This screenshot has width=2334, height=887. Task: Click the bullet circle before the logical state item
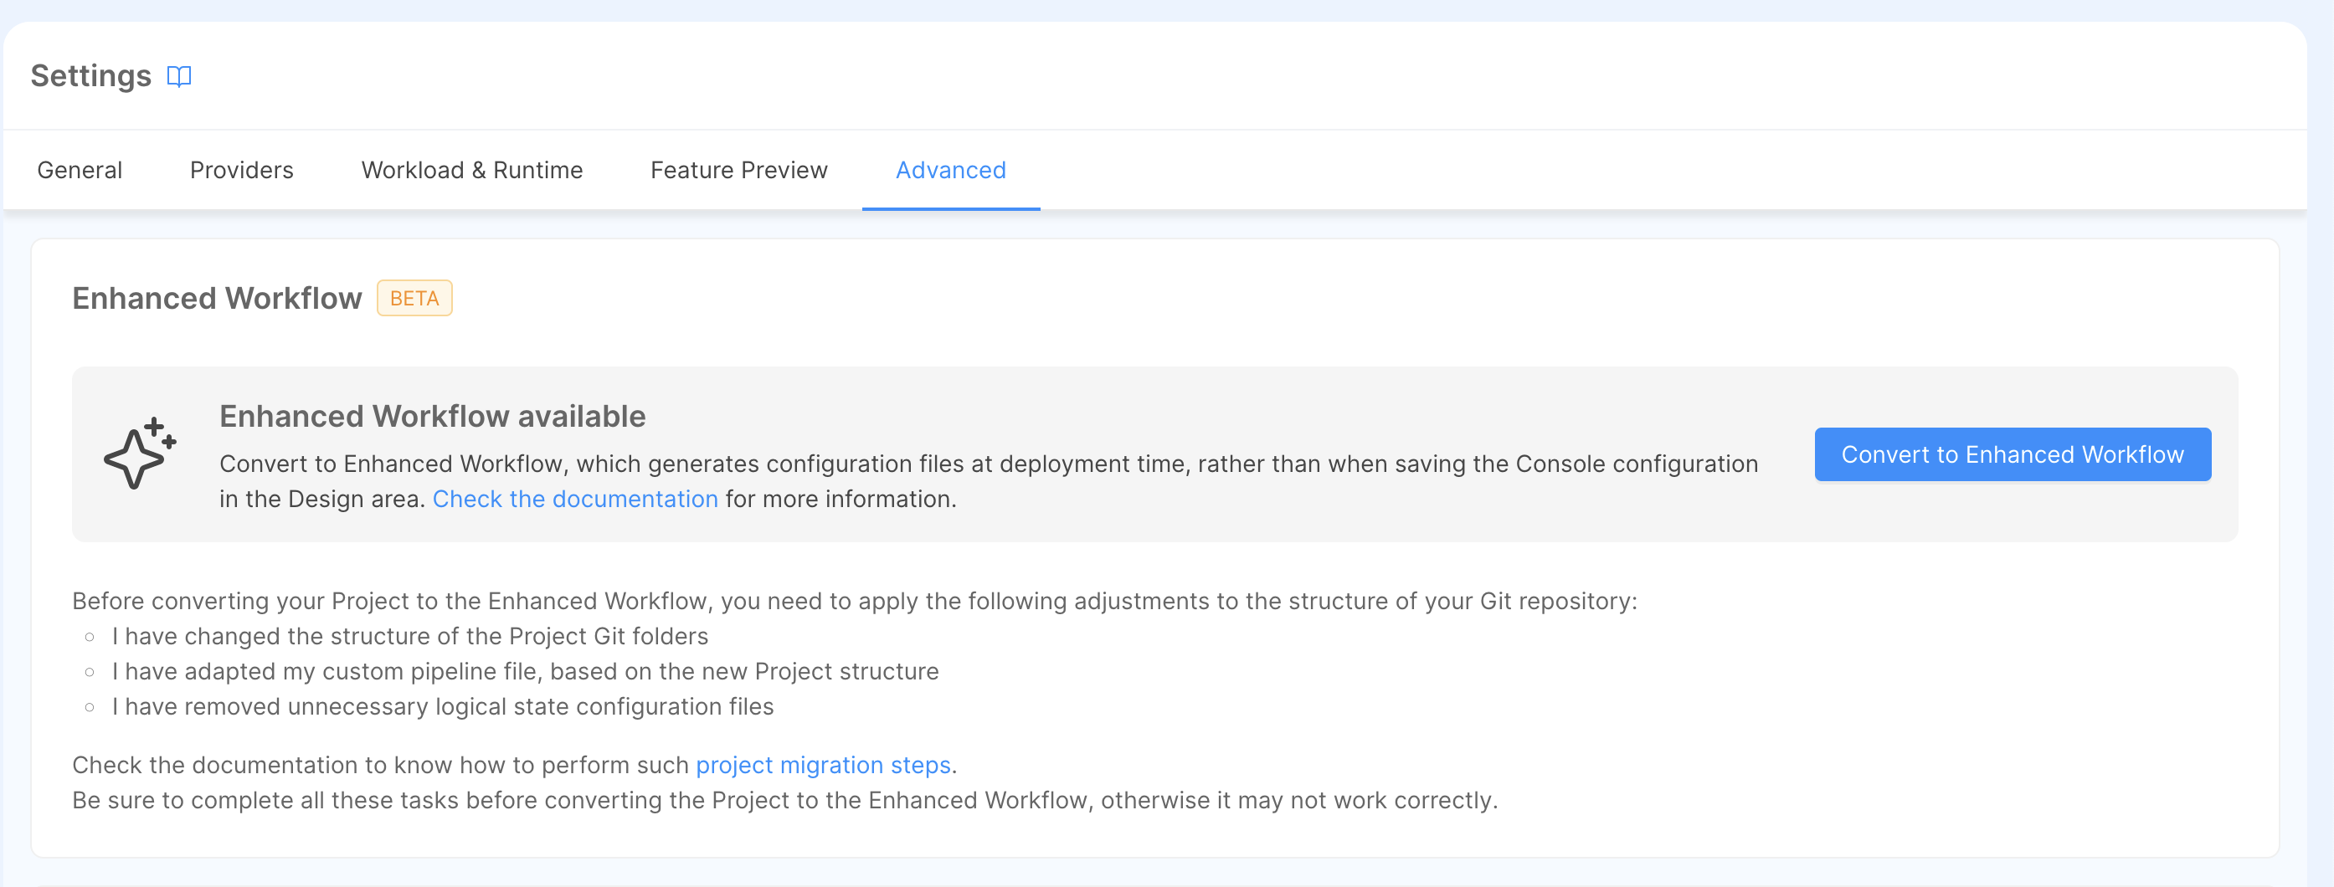(90, 708)
